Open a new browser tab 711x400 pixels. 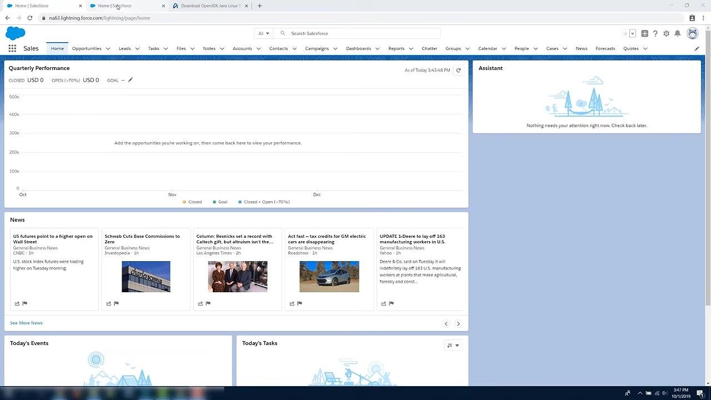coord(259,6)
